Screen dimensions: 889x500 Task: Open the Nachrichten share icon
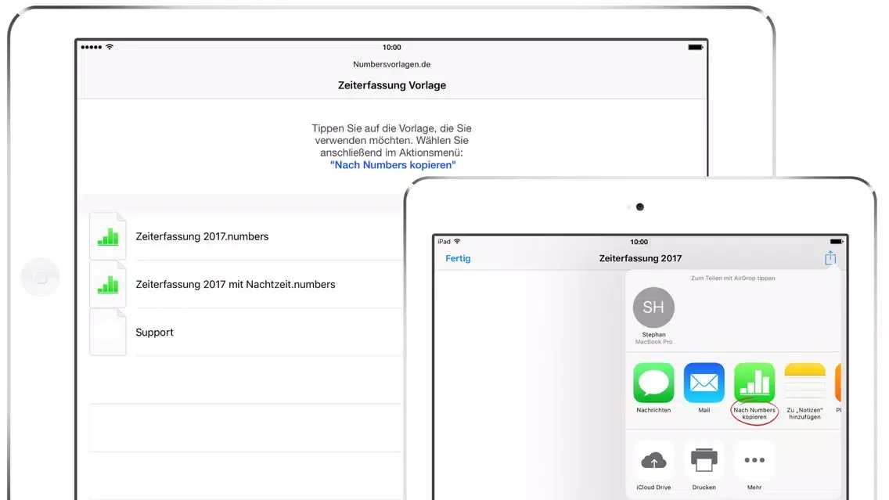click(x=653, y=383)
